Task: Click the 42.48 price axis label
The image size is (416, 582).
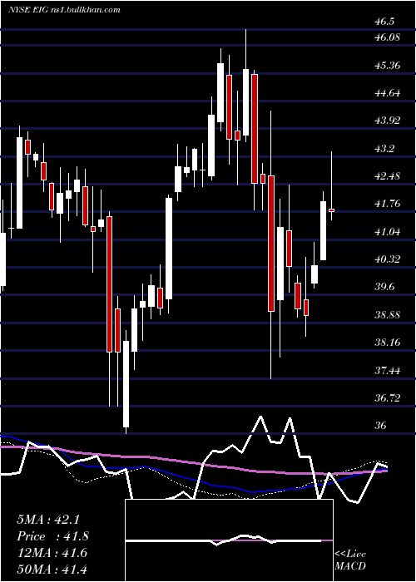Action: (x=387, y=176)
